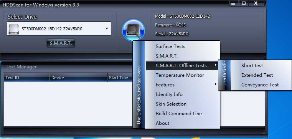The width and height of the screenshot is (292, 139).
Task: Click the Test Manager panel title
Action: click(21, 67)
